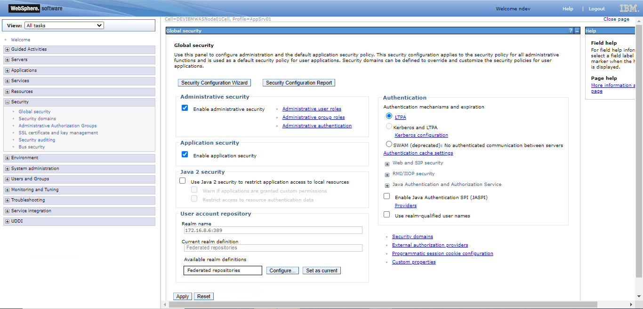Expand Monitoring and Tuning section
This screenshot has width=643, height=309.
click(x=7, y=190)
